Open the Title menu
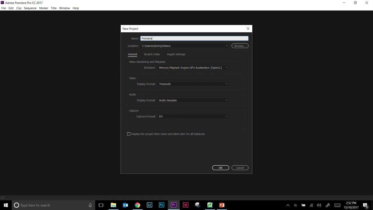 (54, 8)
